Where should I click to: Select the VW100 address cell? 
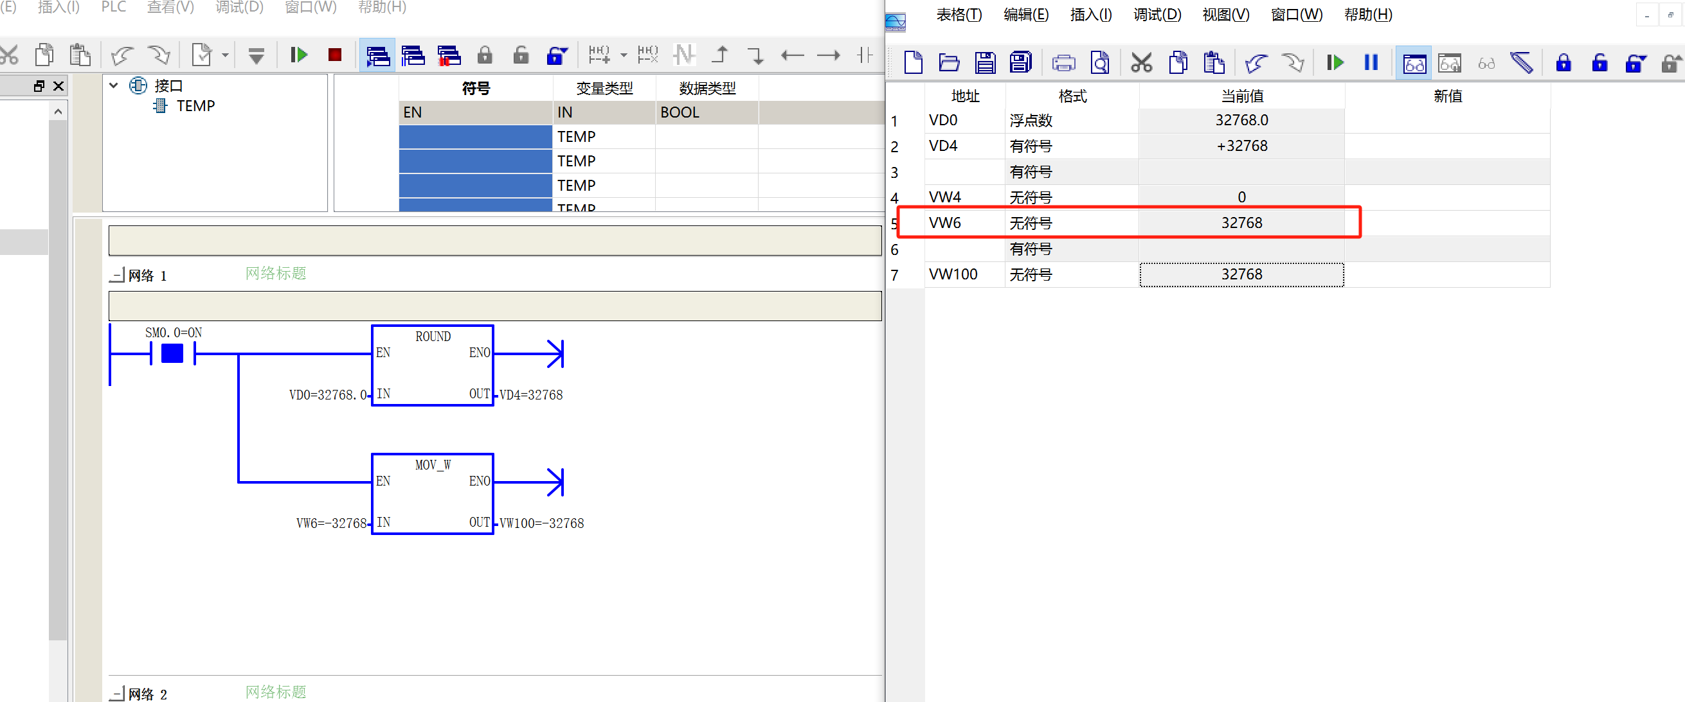coord(965,274)
